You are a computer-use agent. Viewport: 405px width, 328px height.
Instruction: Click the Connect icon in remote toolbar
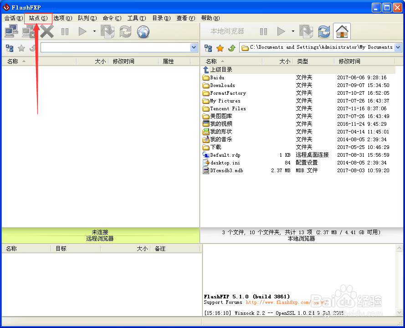tap(12, 31)
